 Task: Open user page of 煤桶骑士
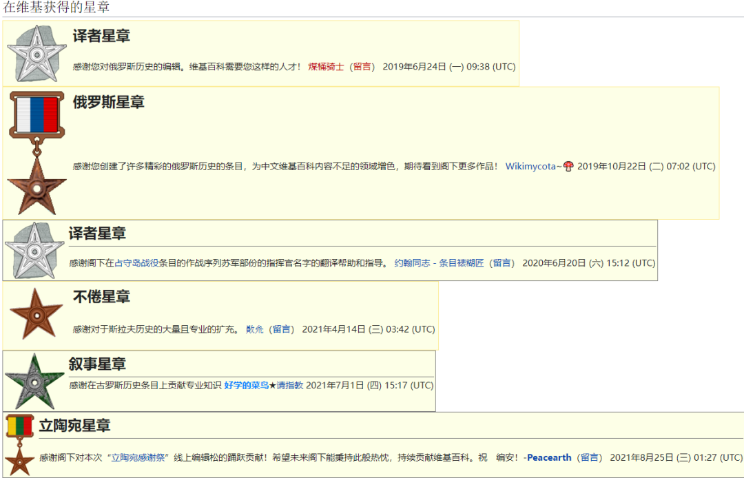pyautogui.click(x=326, y=67)
